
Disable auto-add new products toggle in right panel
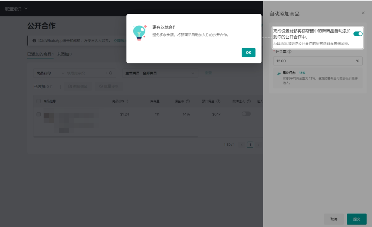358,34
